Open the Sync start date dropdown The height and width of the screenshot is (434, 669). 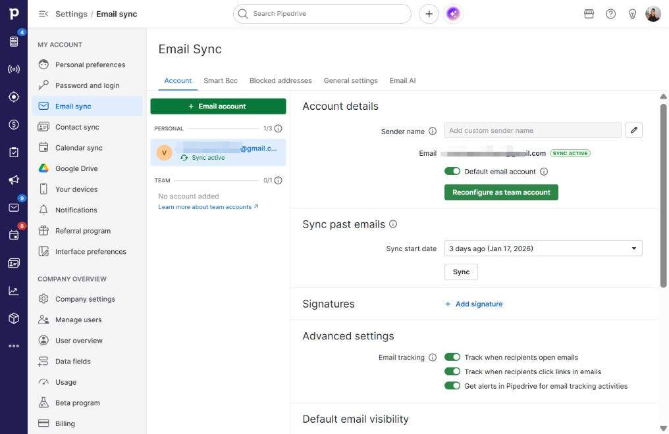543,249
